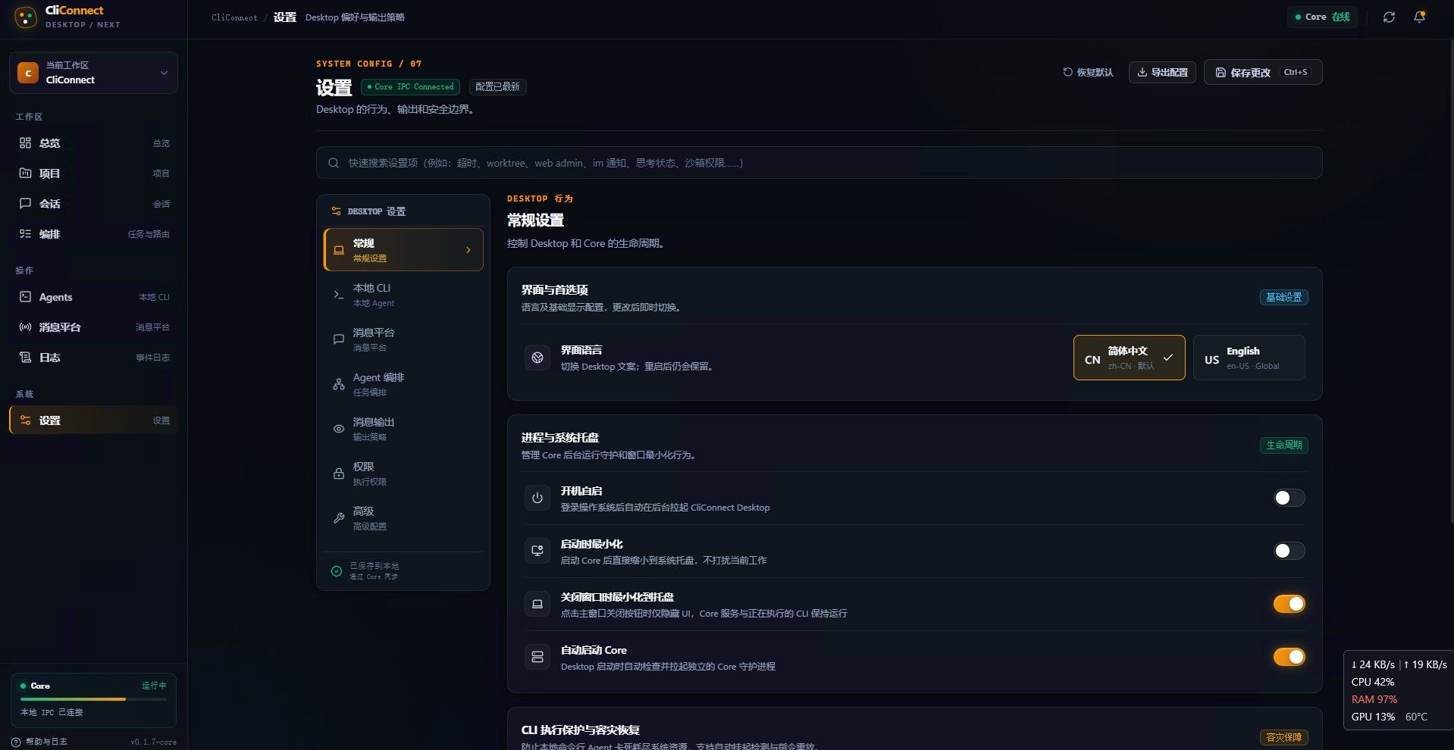Click the 界面语言 globe icon

pos(537,358)
